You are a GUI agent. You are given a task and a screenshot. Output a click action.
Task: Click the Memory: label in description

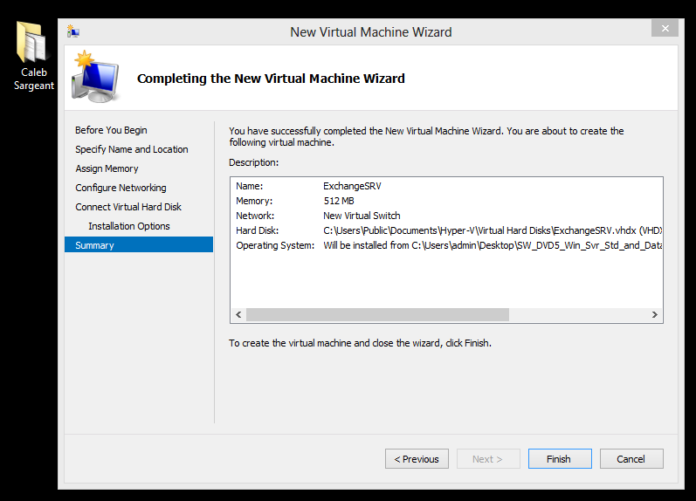[x=254, y=201]
